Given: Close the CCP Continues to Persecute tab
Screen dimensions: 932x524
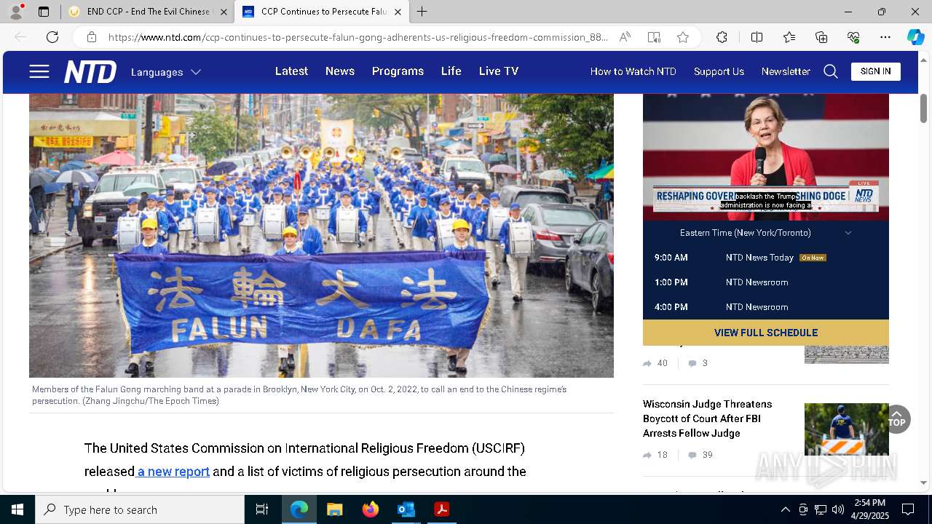Looking at the screenshot, I should point(398,12).
